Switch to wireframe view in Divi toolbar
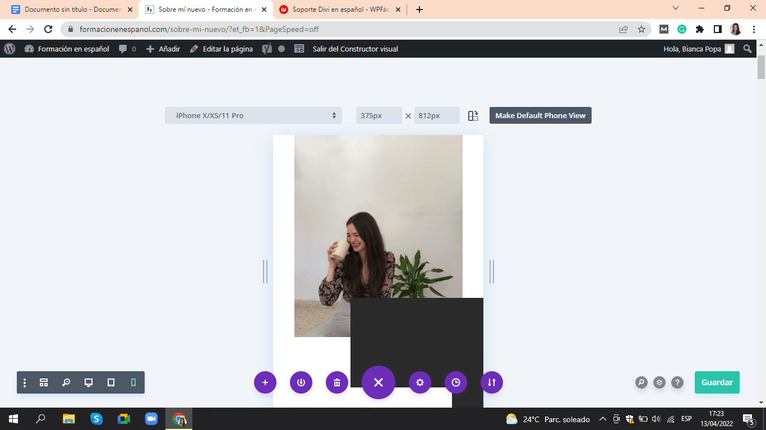This screenshot has width=766, height=430. click(44, 382)
